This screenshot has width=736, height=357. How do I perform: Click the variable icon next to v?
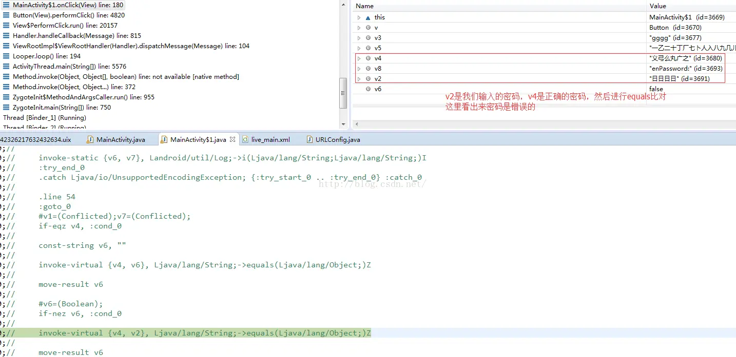click(368, 28)
